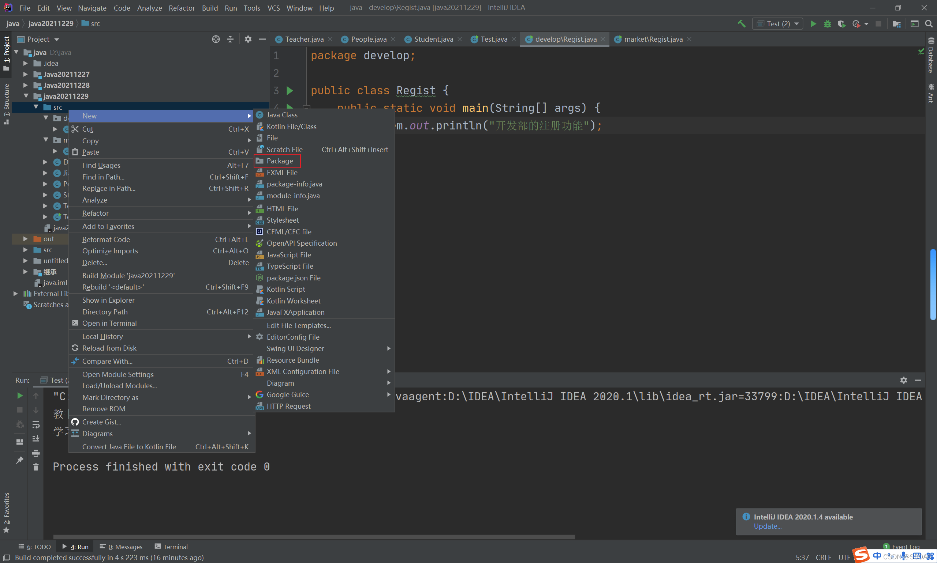Pin the Run tab with the pin icon
Image resolution: width=937 pixels, height=563 pixels.
pos(20,460)
